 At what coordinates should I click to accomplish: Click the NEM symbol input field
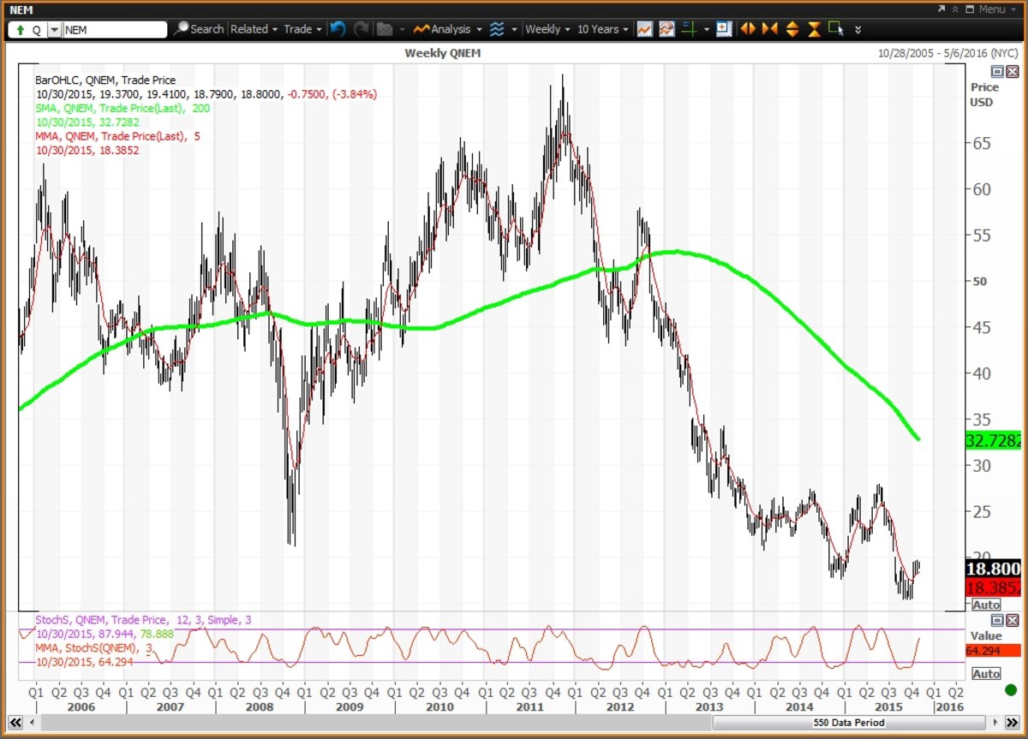(114, 29)
